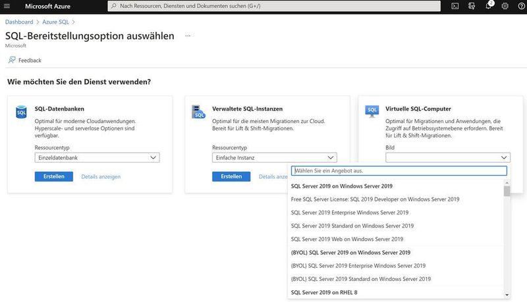Select SQL Server 2019 Web on Windows Server 2019
Screen dimensions: 527x302
coord(347,239)
